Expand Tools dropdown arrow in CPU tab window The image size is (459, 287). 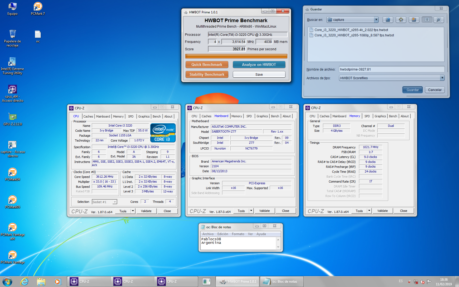[133, 211]
